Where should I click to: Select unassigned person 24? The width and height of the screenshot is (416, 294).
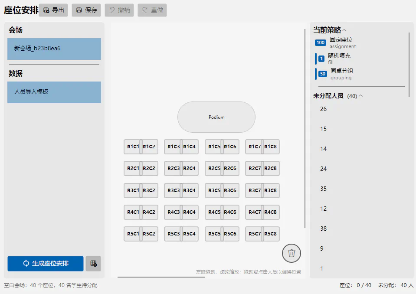pos(323,169)
